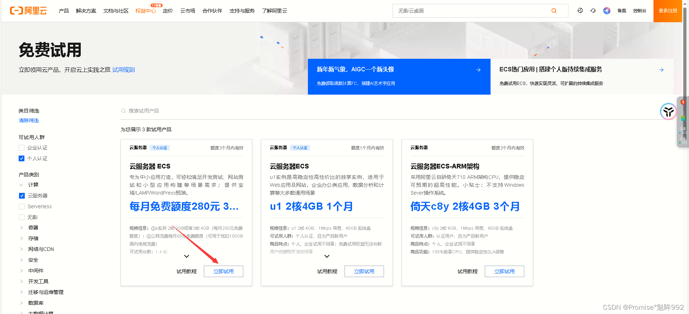
Task: Collapse the 计算 category
Action: click(21, 185)
